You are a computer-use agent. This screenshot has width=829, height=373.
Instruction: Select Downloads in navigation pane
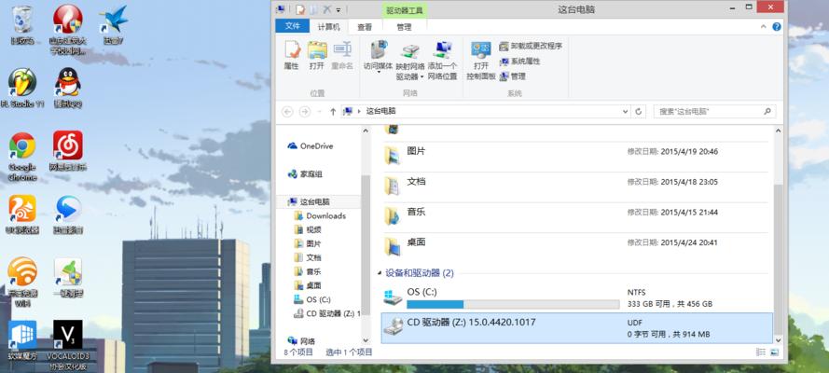pos(320,215)
